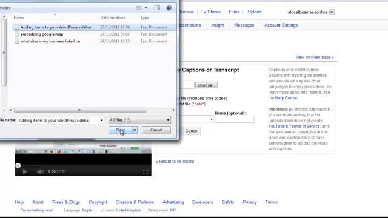Viewport: 388px width, 218px height.
Task: Open the language dropdown beside Name field
Action: 211,119
